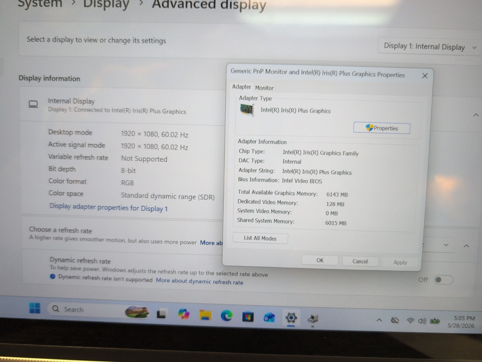Cancel the Graphics Properties dialog

[x=360, y=261]
